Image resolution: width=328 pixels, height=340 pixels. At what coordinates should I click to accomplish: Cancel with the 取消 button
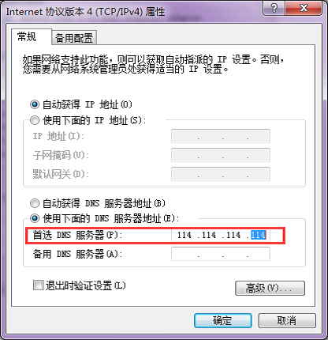(287, 320)
